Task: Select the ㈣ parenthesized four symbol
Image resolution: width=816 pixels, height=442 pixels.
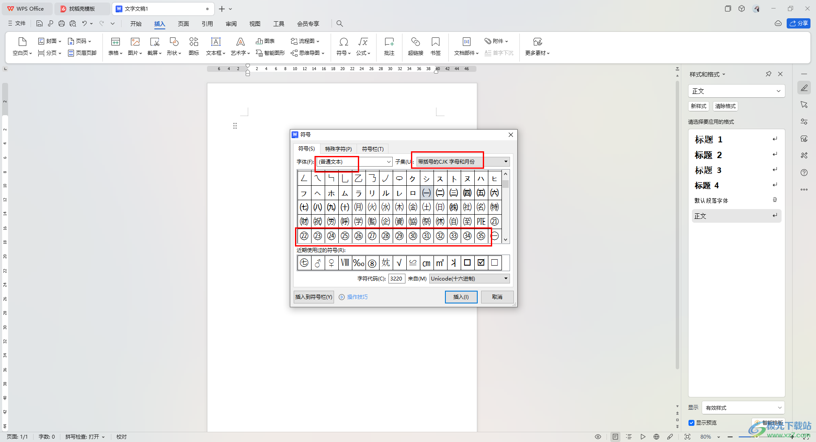Action: [x=467, y=193]
